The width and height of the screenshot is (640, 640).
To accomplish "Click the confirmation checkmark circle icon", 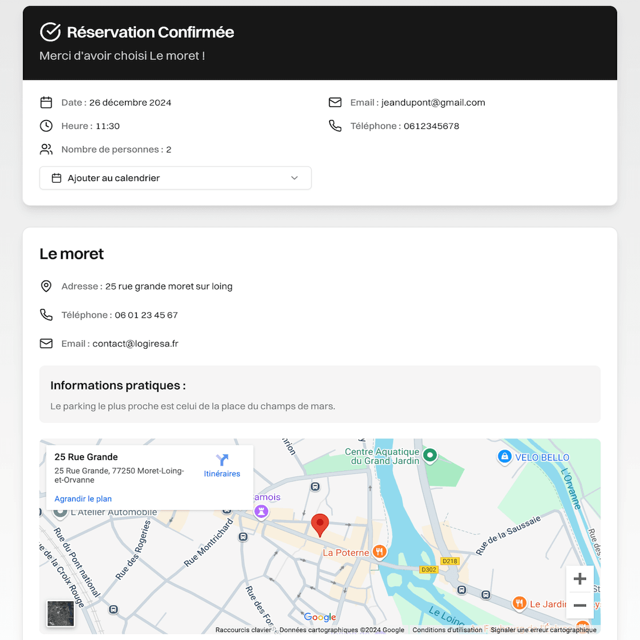I will (50, 32).
